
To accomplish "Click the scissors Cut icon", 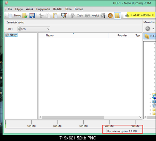I will pos(41,16).
